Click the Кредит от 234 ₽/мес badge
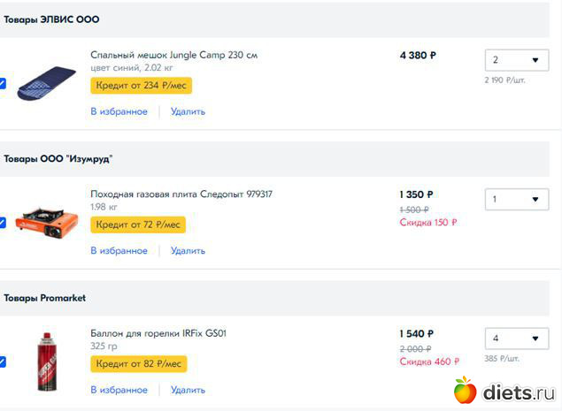 click(141, 86)
